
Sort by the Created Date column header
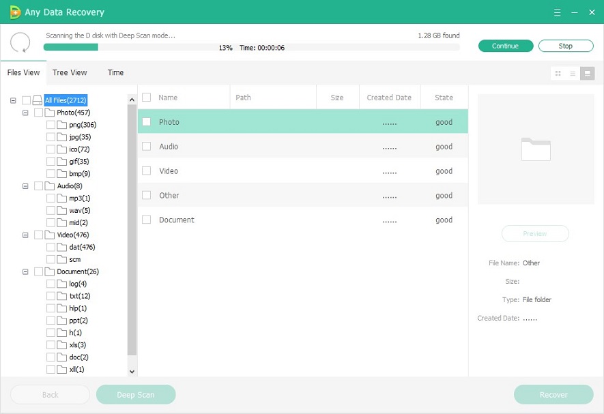click(x=389, y=98)
